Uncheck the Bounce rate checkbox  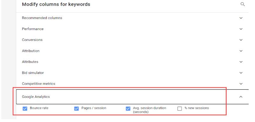tap(25, 109)
